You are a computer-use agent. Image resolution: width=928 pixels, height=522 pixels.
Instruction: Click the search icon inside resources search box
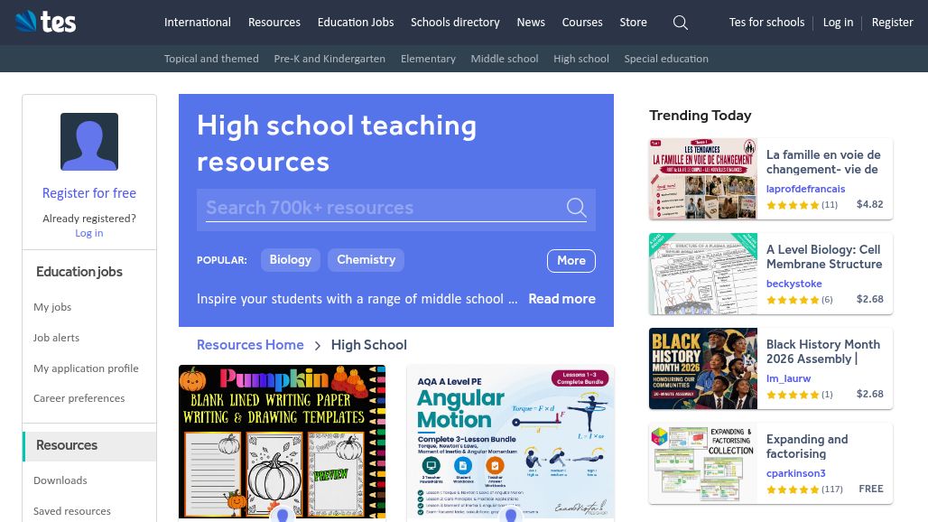576,207
